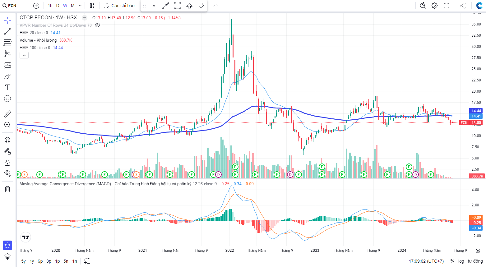Screen dimensions: 486x267
Task: Switch to the 1h timeframe
Action: point(50,6)
